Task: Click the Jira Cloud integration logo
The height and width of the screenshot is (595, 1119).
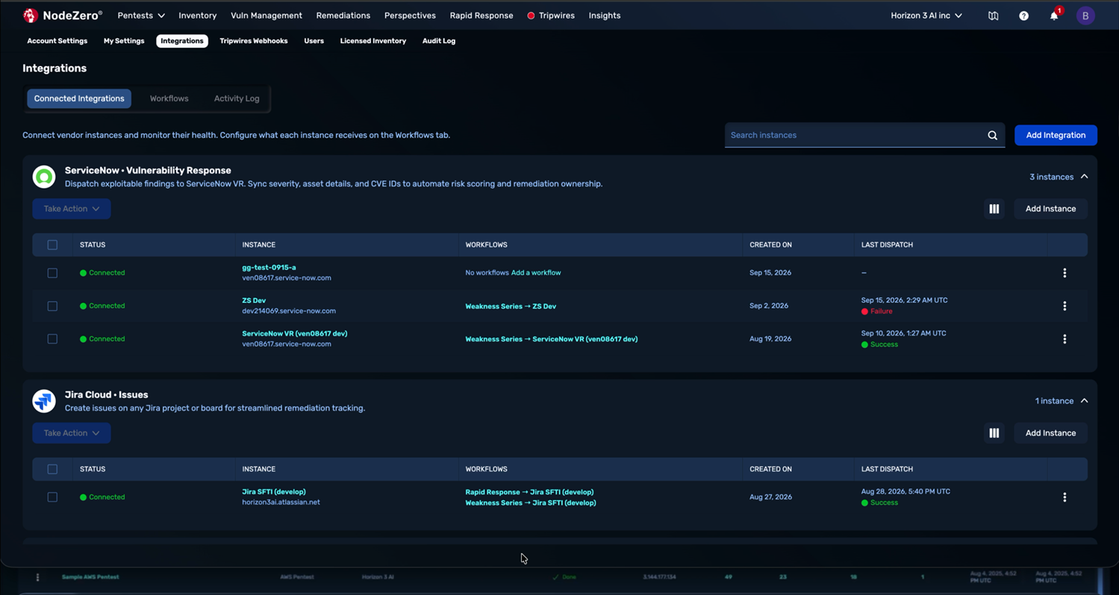Action: point(44,401)
